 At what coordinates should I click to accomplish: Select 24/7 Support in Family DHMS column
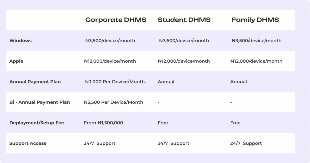[246, 143]
